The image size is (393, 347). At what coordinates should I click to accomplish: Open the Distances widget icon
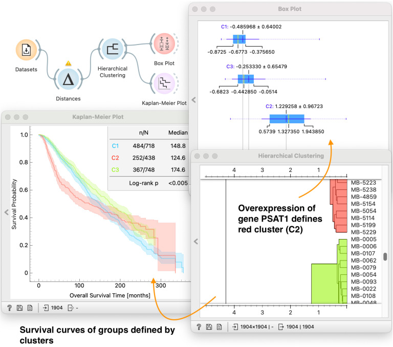pos(68,79)
